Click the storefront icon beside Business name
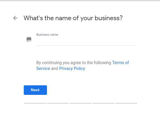The image size is (160, 115). 29,39
